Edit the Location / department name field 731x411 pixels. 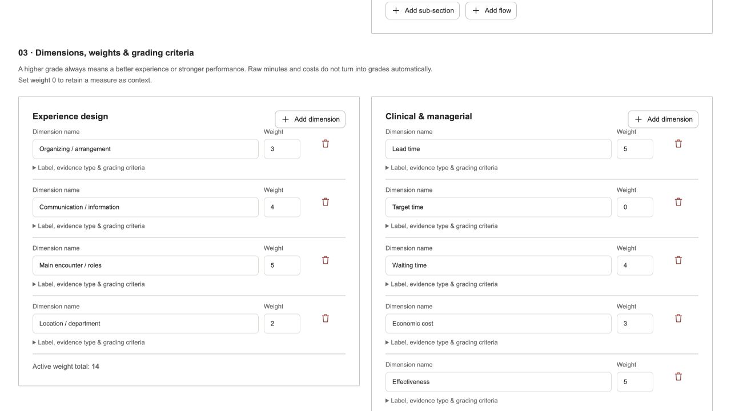[x=146, y=324]
